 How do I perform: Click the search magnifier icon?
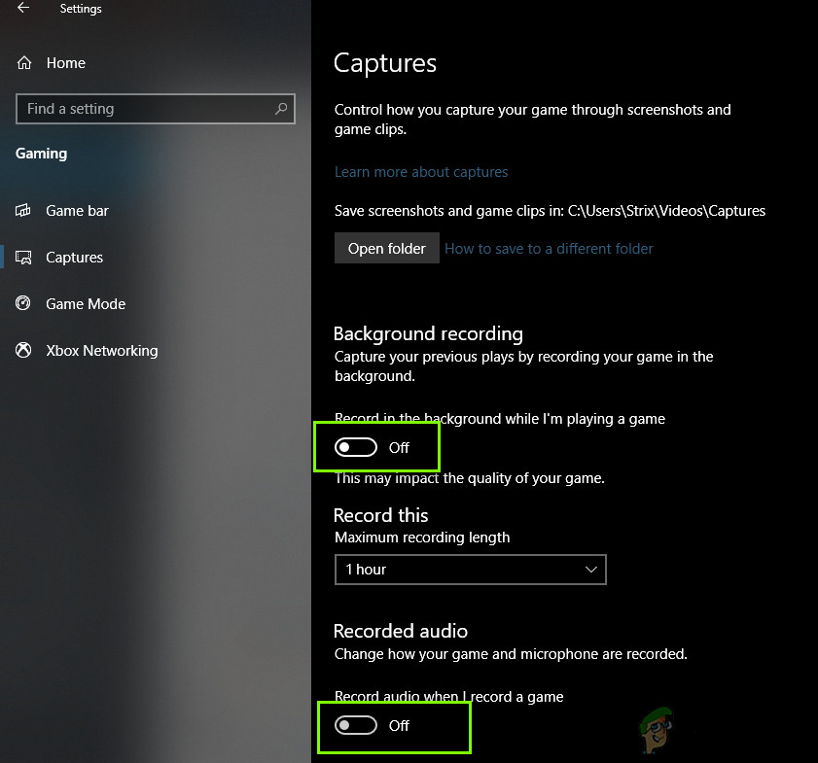click(x=281, y=109)
